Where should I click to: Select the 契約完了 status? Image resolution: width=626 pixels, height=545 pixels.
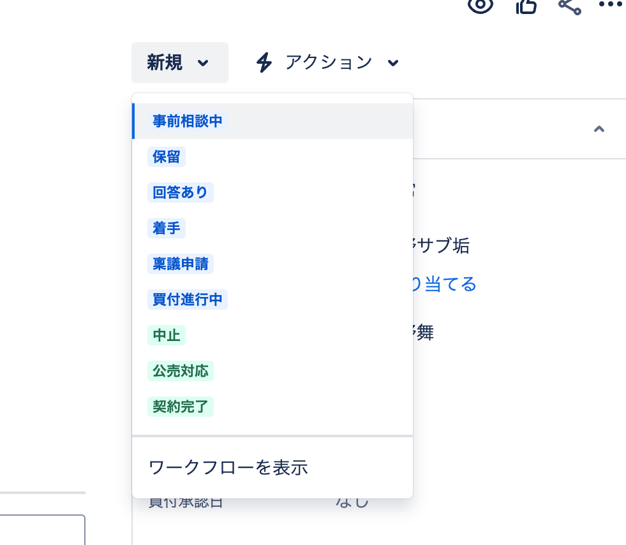click(x=181, y=407)
